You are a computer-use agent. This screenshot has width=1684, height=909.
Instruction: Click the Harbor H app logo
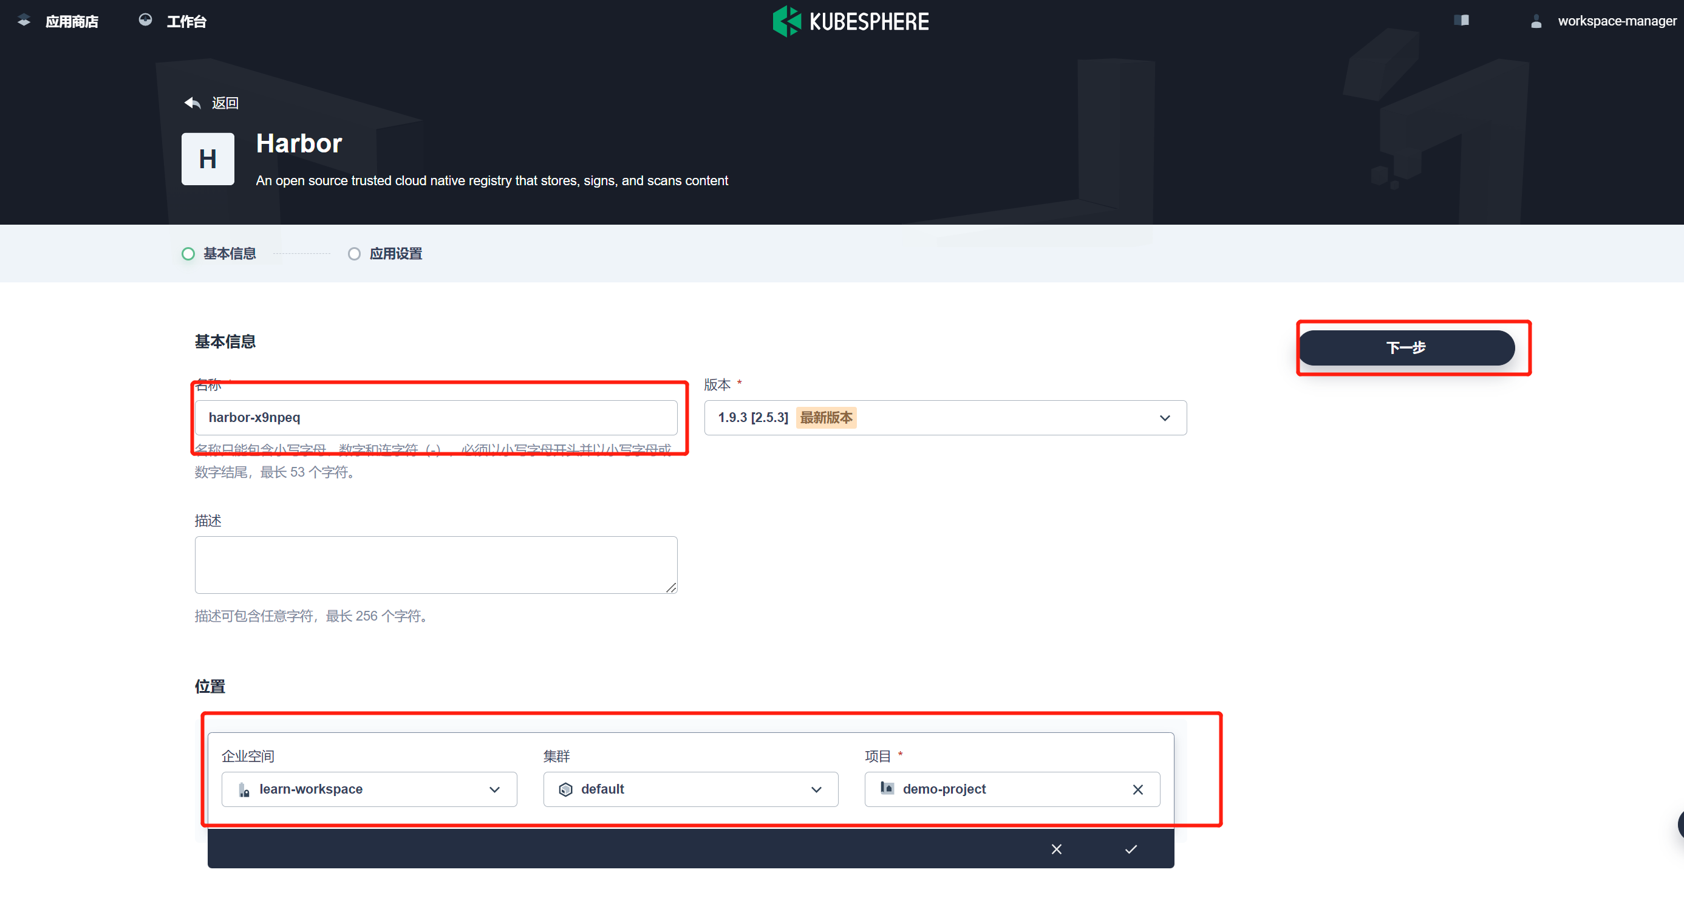[x=207, y=159]
